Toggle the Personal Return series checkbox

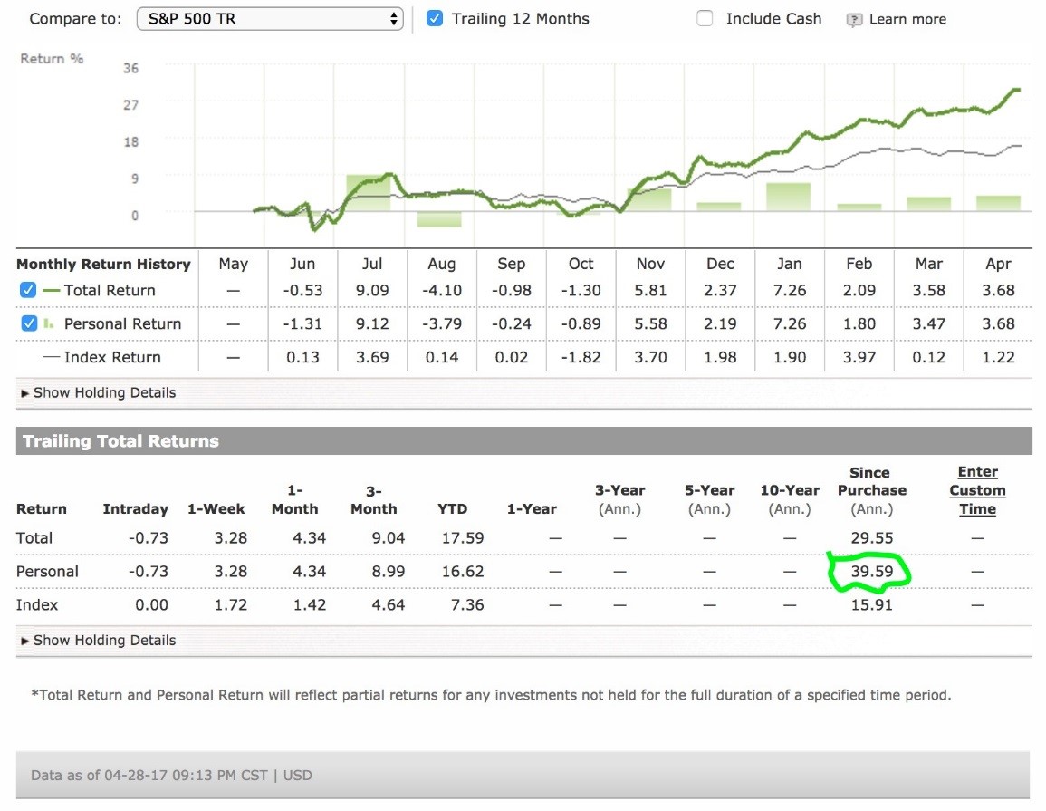coord(28,323)
